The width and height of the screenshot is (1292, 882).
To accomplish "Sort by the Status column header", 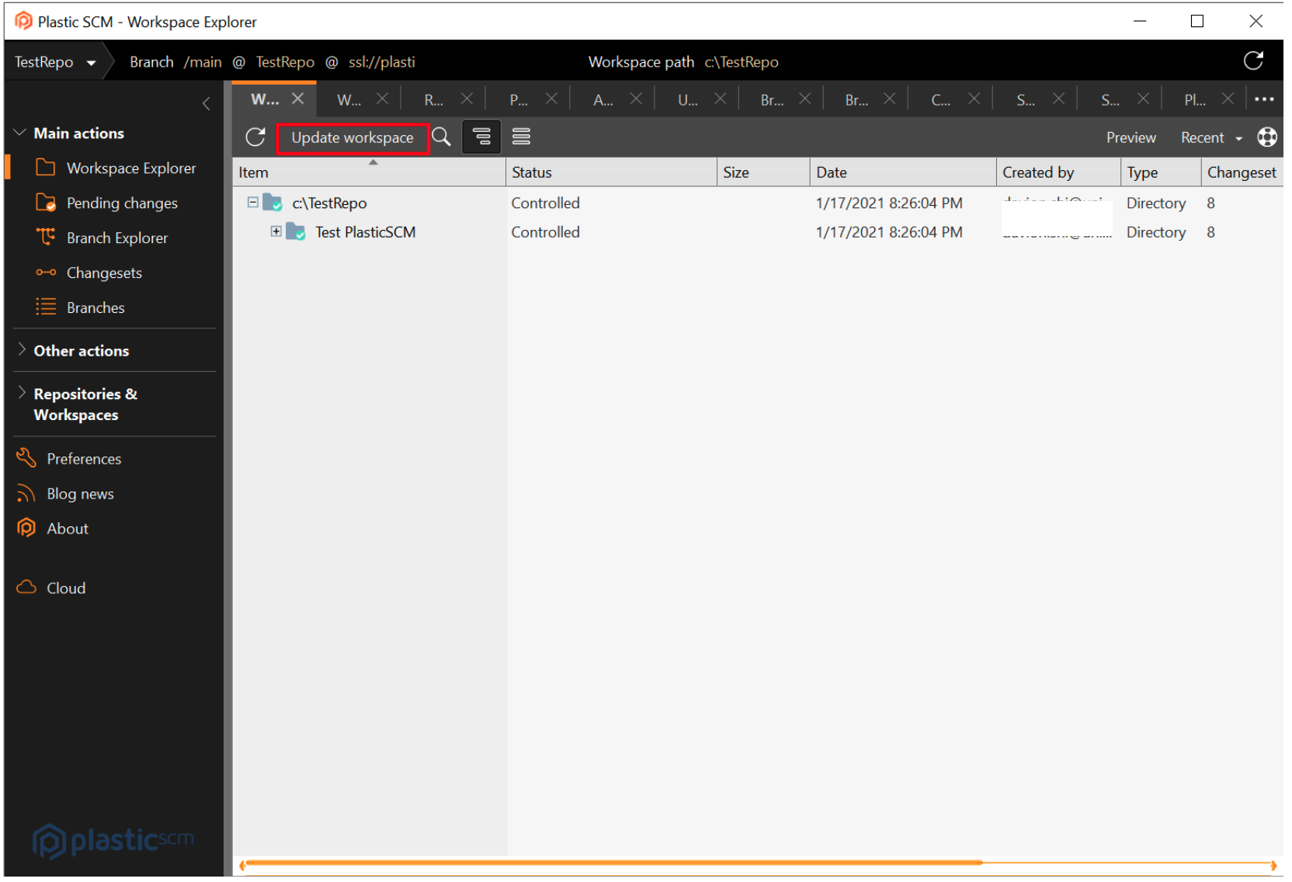I will pyautogui.click(x=612, y=172).
